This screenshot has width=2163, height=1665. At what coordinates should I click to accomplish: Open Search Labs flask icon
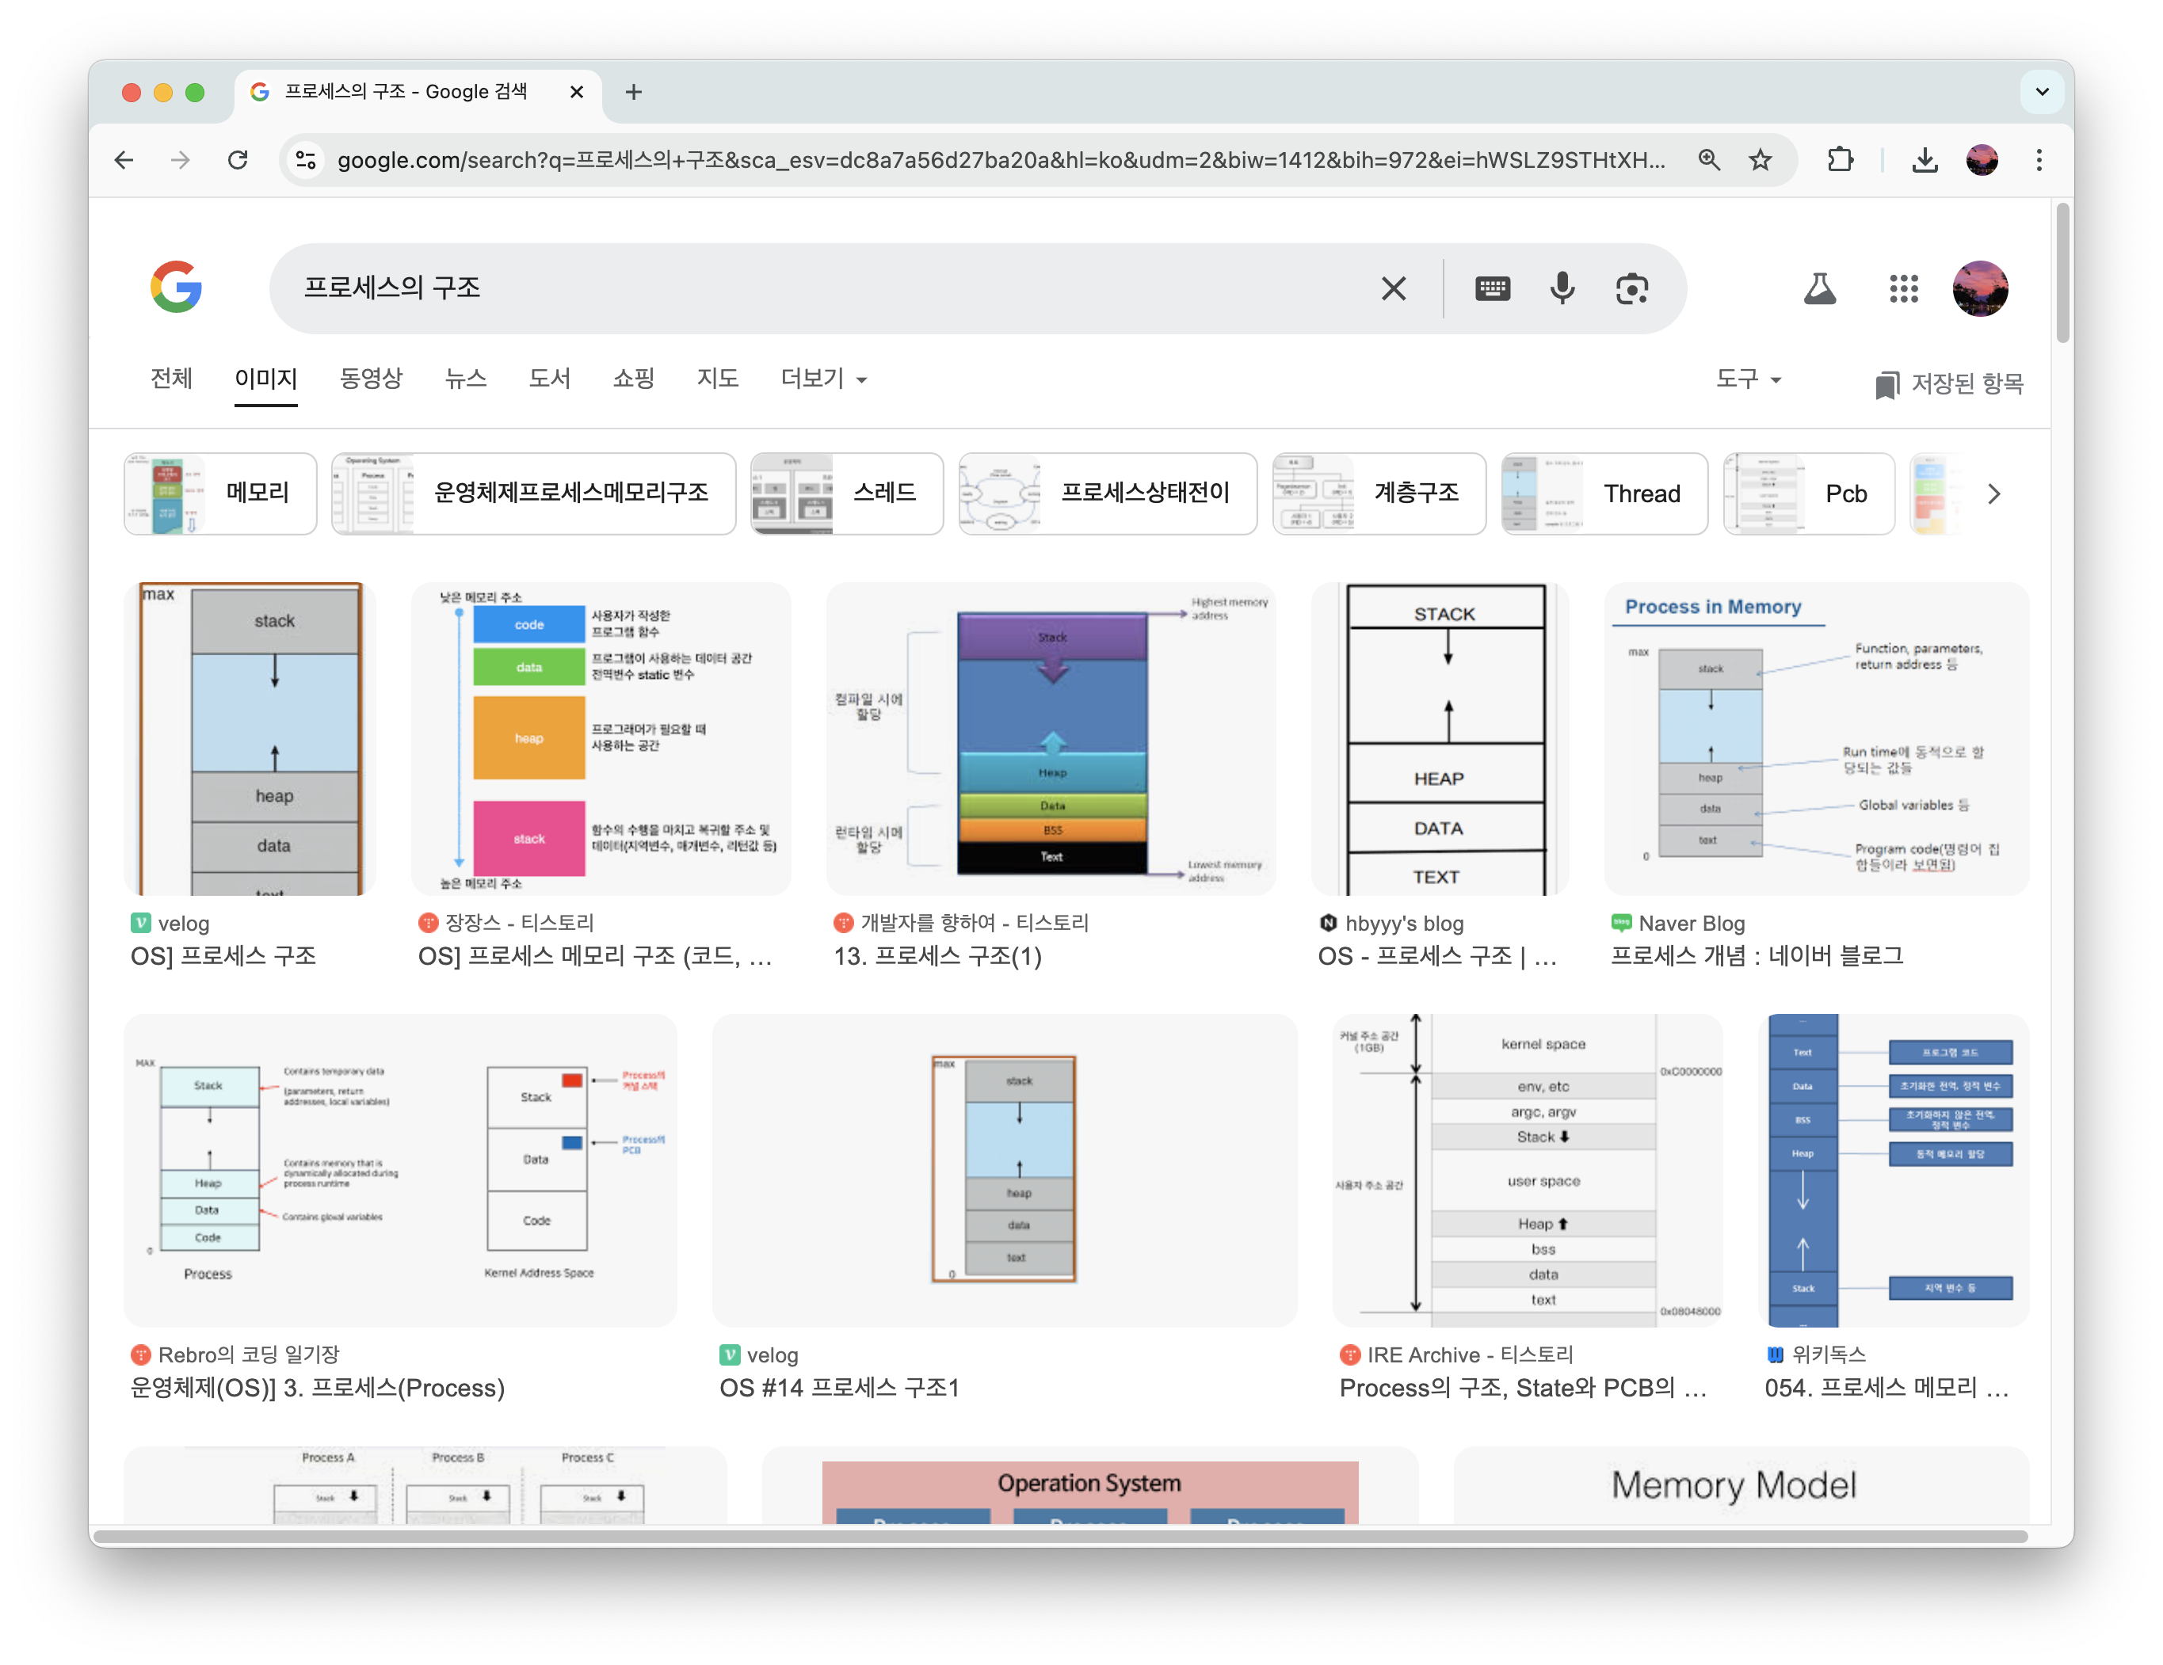tap(1819, 288)
